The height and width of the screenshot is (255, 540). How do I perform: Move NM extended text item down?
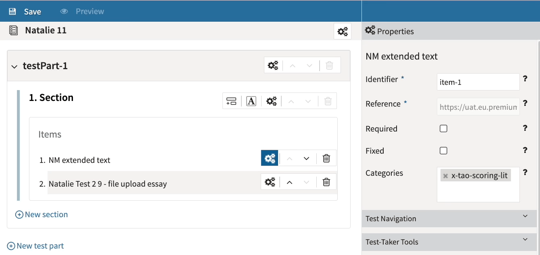[306, 158]
